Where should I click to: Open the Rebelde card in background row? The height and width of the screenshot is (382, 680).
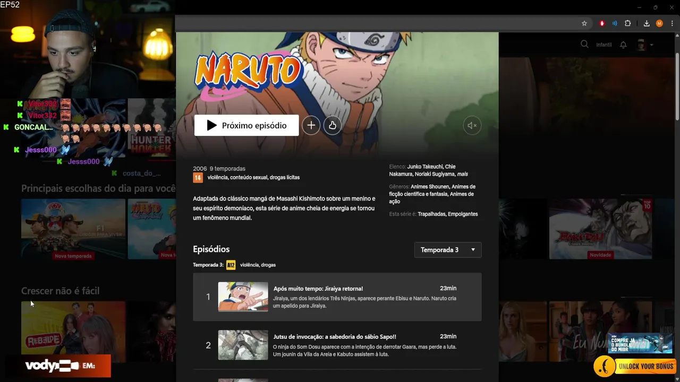pos(73,332)
